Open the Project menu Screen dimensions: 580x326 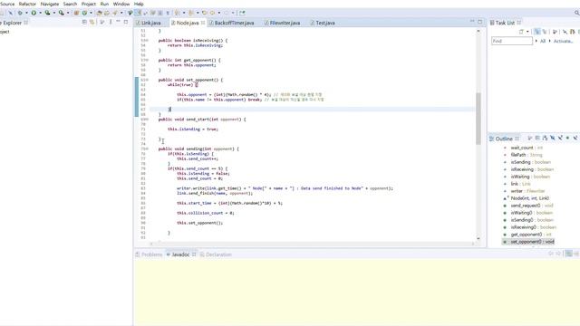point(89,4)
